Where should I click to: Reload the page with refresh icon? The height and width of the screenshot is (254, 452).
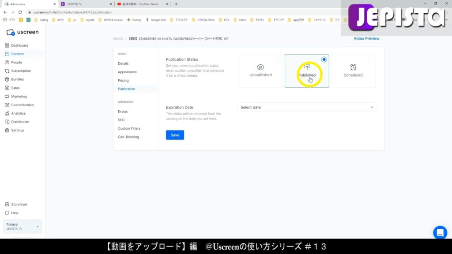(20, 12)
